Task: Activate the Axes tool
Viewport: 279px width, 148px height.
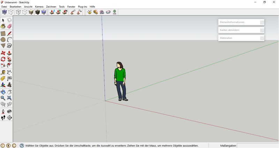Action: point(3,85)
